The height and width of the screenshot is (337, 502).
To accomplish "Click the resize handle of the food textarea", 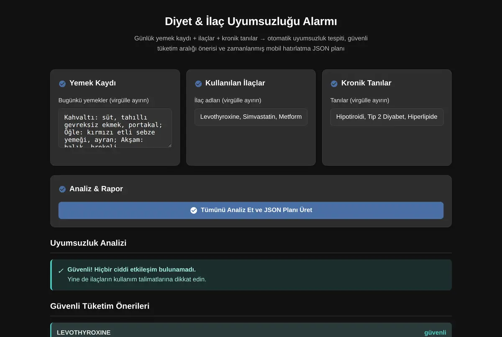I will pos(169,145).
